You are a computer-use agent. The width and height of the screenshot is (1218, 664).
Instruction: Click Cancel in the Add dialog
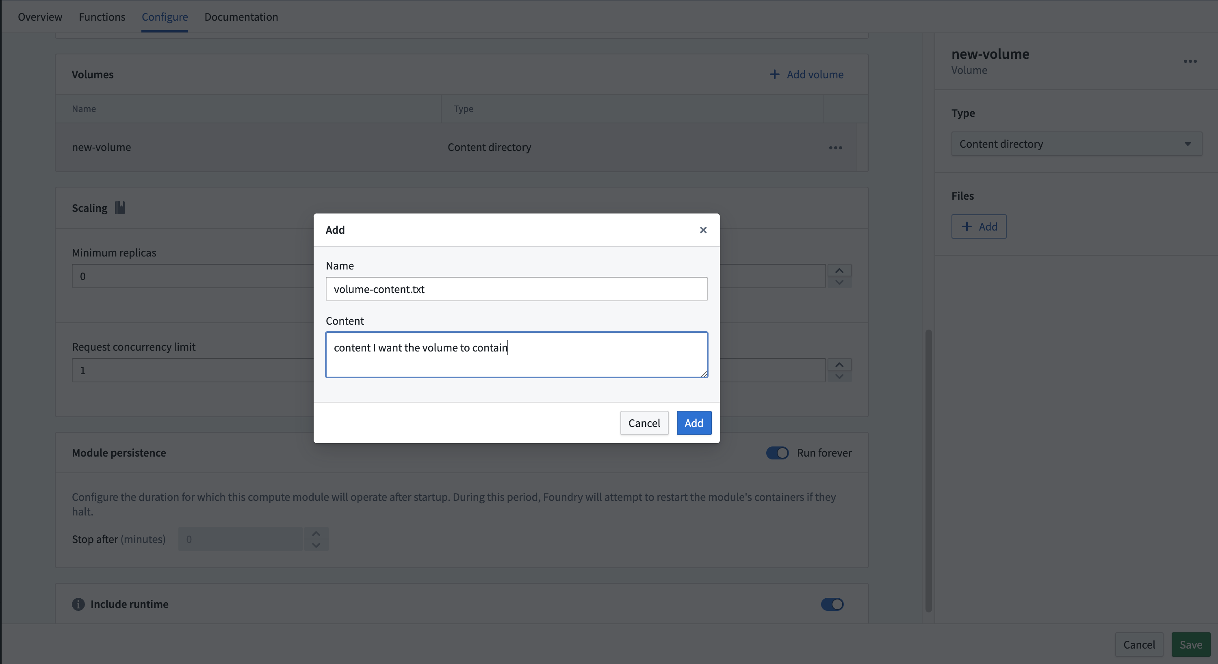(644, 423)
